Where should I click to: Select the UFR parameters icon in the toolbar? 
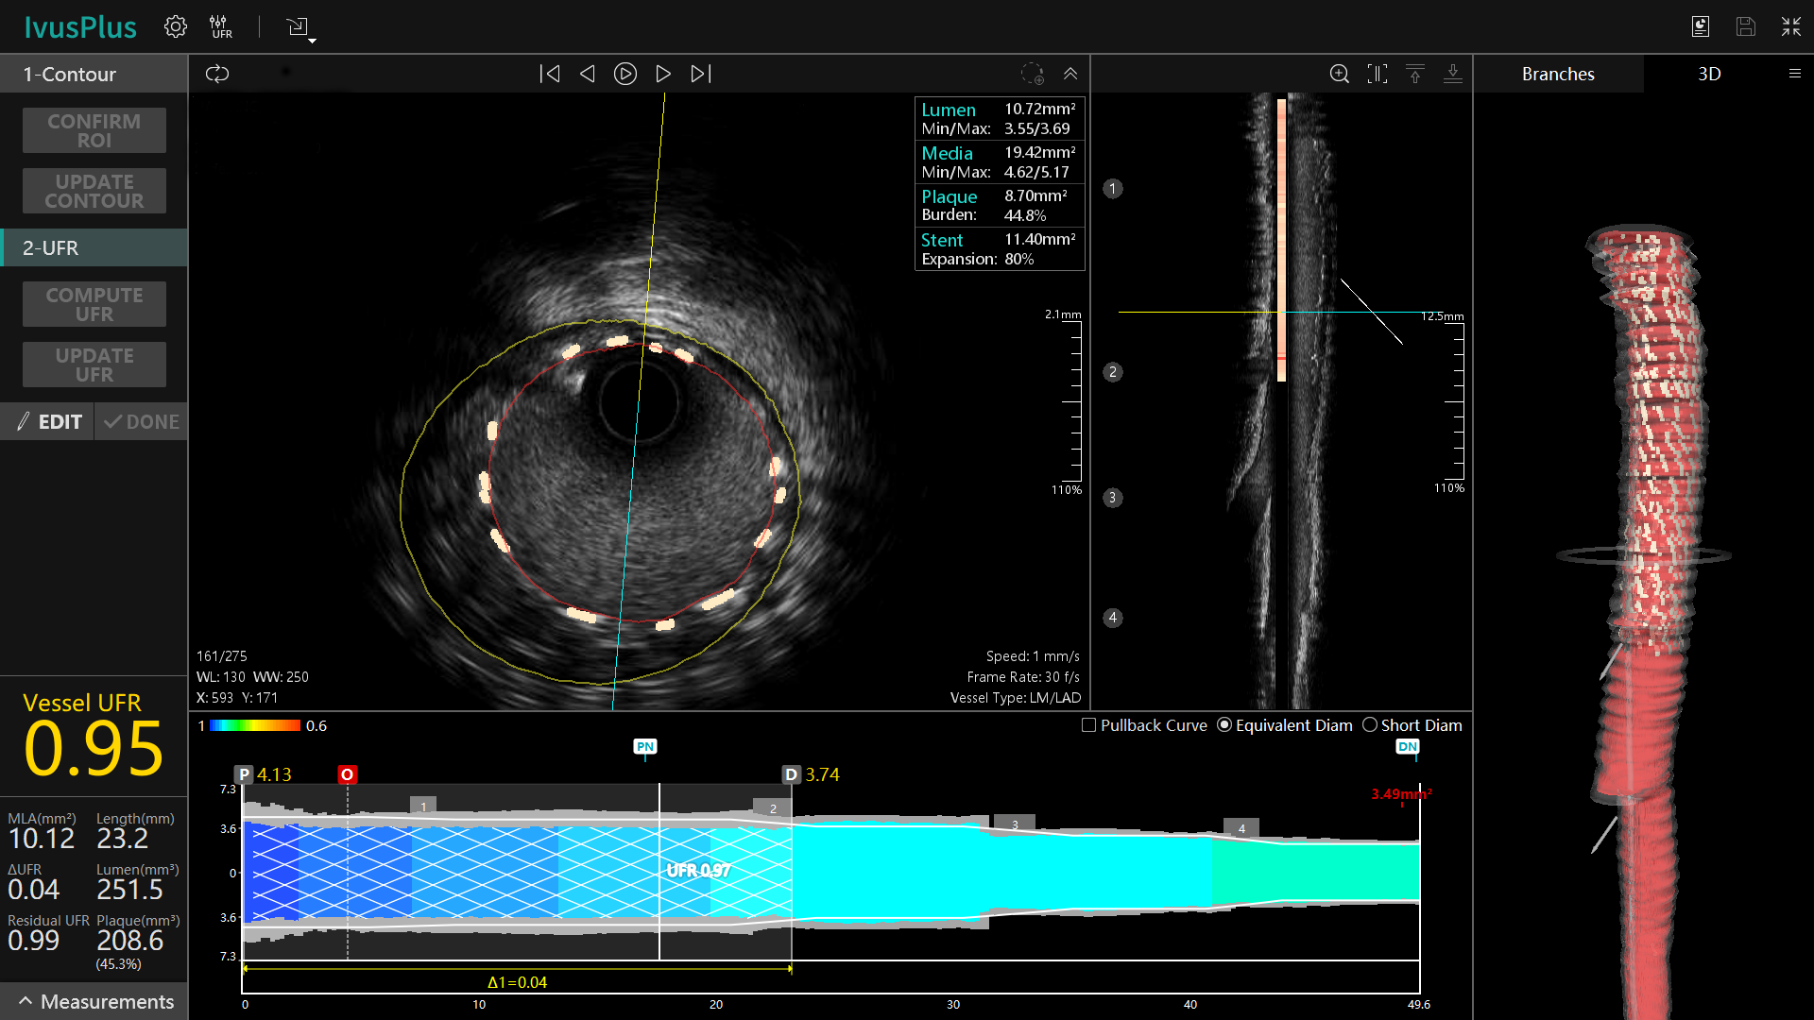[x=221, y=26]
